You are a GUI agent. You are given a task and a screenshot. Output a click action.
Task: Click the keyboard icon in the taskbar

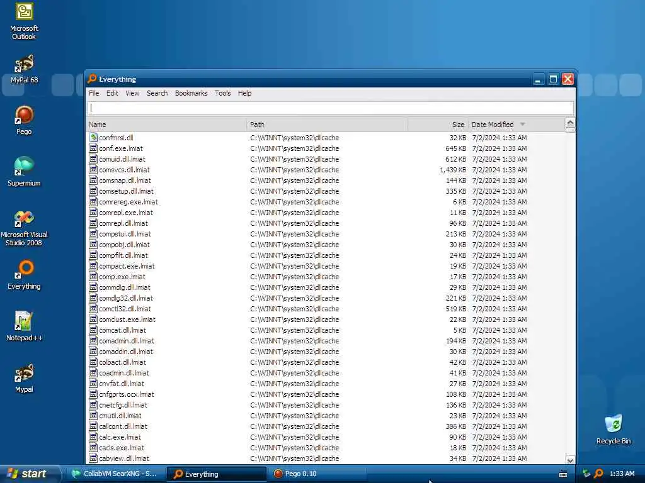[x=563, y=474]
